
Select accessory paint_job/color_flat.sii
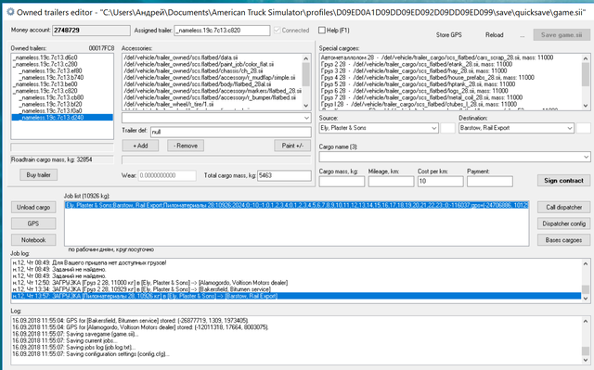[x=213, y=64]
